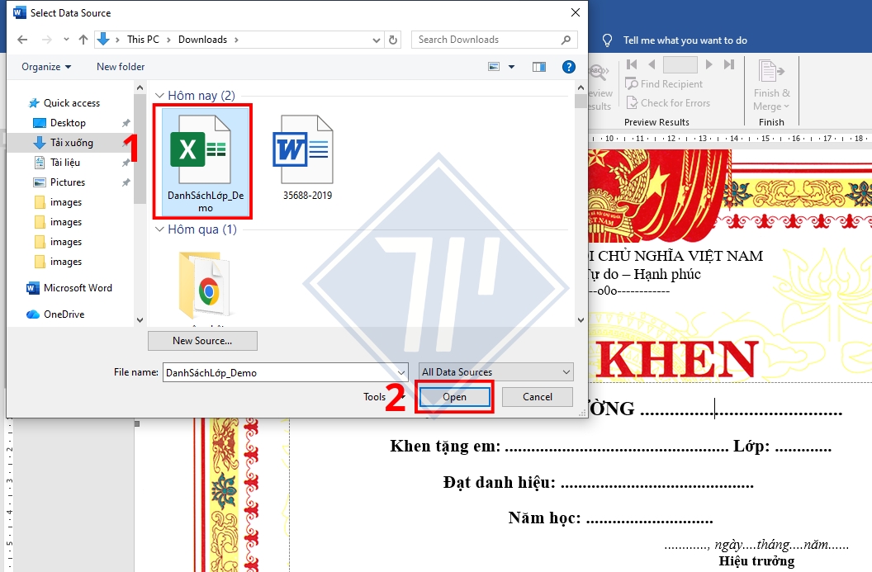Click the navigation pane scroll down arrow
The width and height of the screenshot is (872, 572).
coord(140,320)
